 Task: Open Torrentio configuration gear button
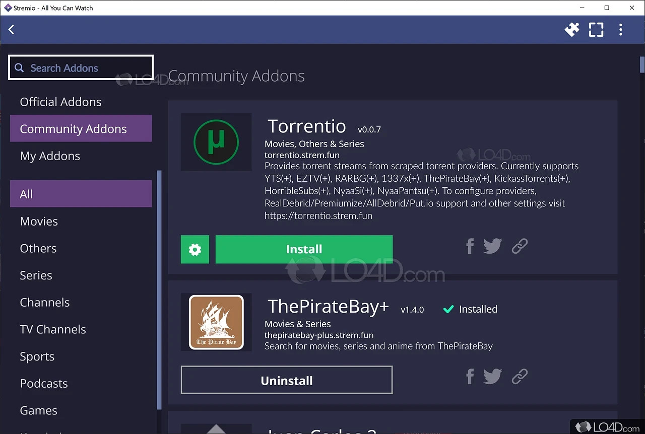point(195,249)
